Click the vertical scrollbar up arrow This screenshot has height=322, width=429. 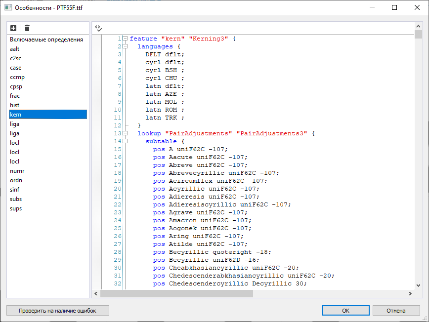click(x=418, y=26)
